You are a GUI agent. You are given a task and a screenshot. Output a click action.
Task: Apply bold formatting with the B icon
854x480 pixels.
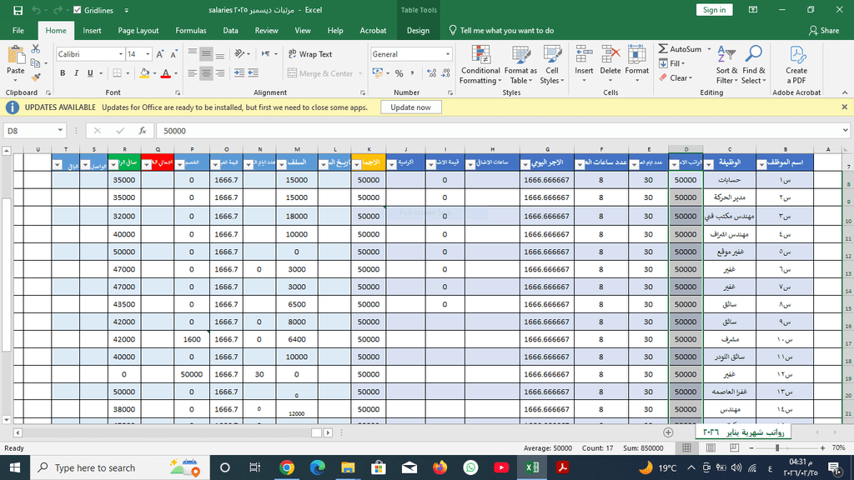click(63, 73)
